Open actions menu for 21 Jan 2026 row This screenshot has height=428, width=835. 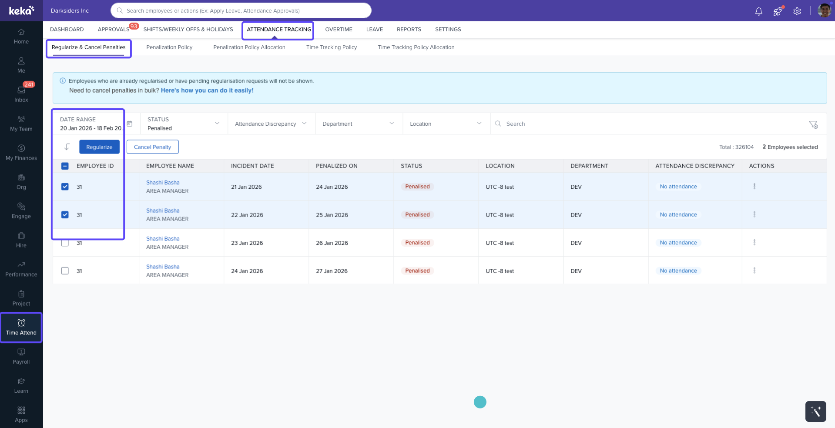[x=754, y=187]
